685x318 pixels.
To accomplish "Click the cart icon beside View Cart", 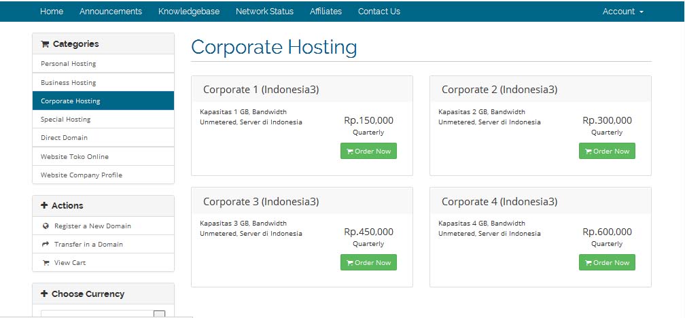I will pyautogui.click(x=46, y=263).
